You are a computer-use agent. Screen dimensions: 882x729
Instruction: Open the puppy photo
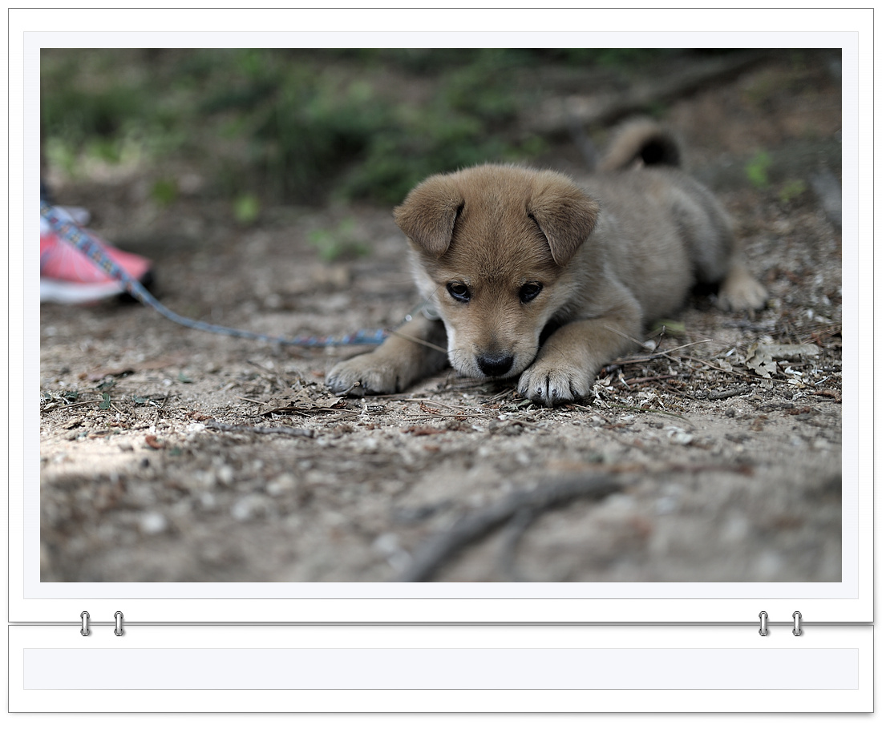pos(440,314)
